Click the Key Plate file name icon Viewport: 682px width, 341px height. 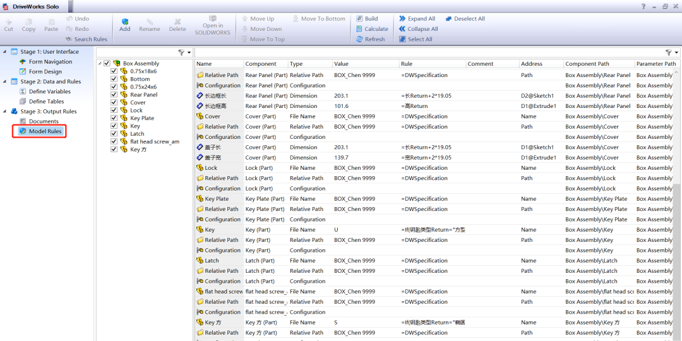pos(200,199)
